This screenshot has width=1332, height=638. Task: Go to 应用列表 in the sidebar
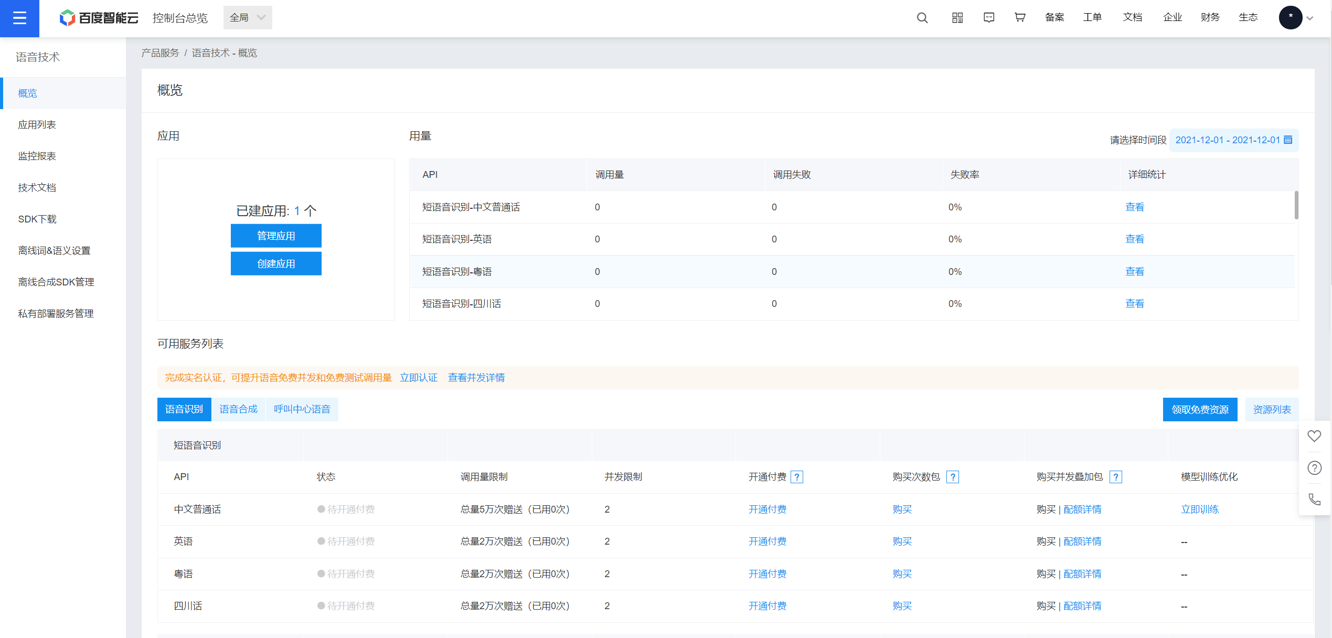pyautogui.click(x=63, y=125)
